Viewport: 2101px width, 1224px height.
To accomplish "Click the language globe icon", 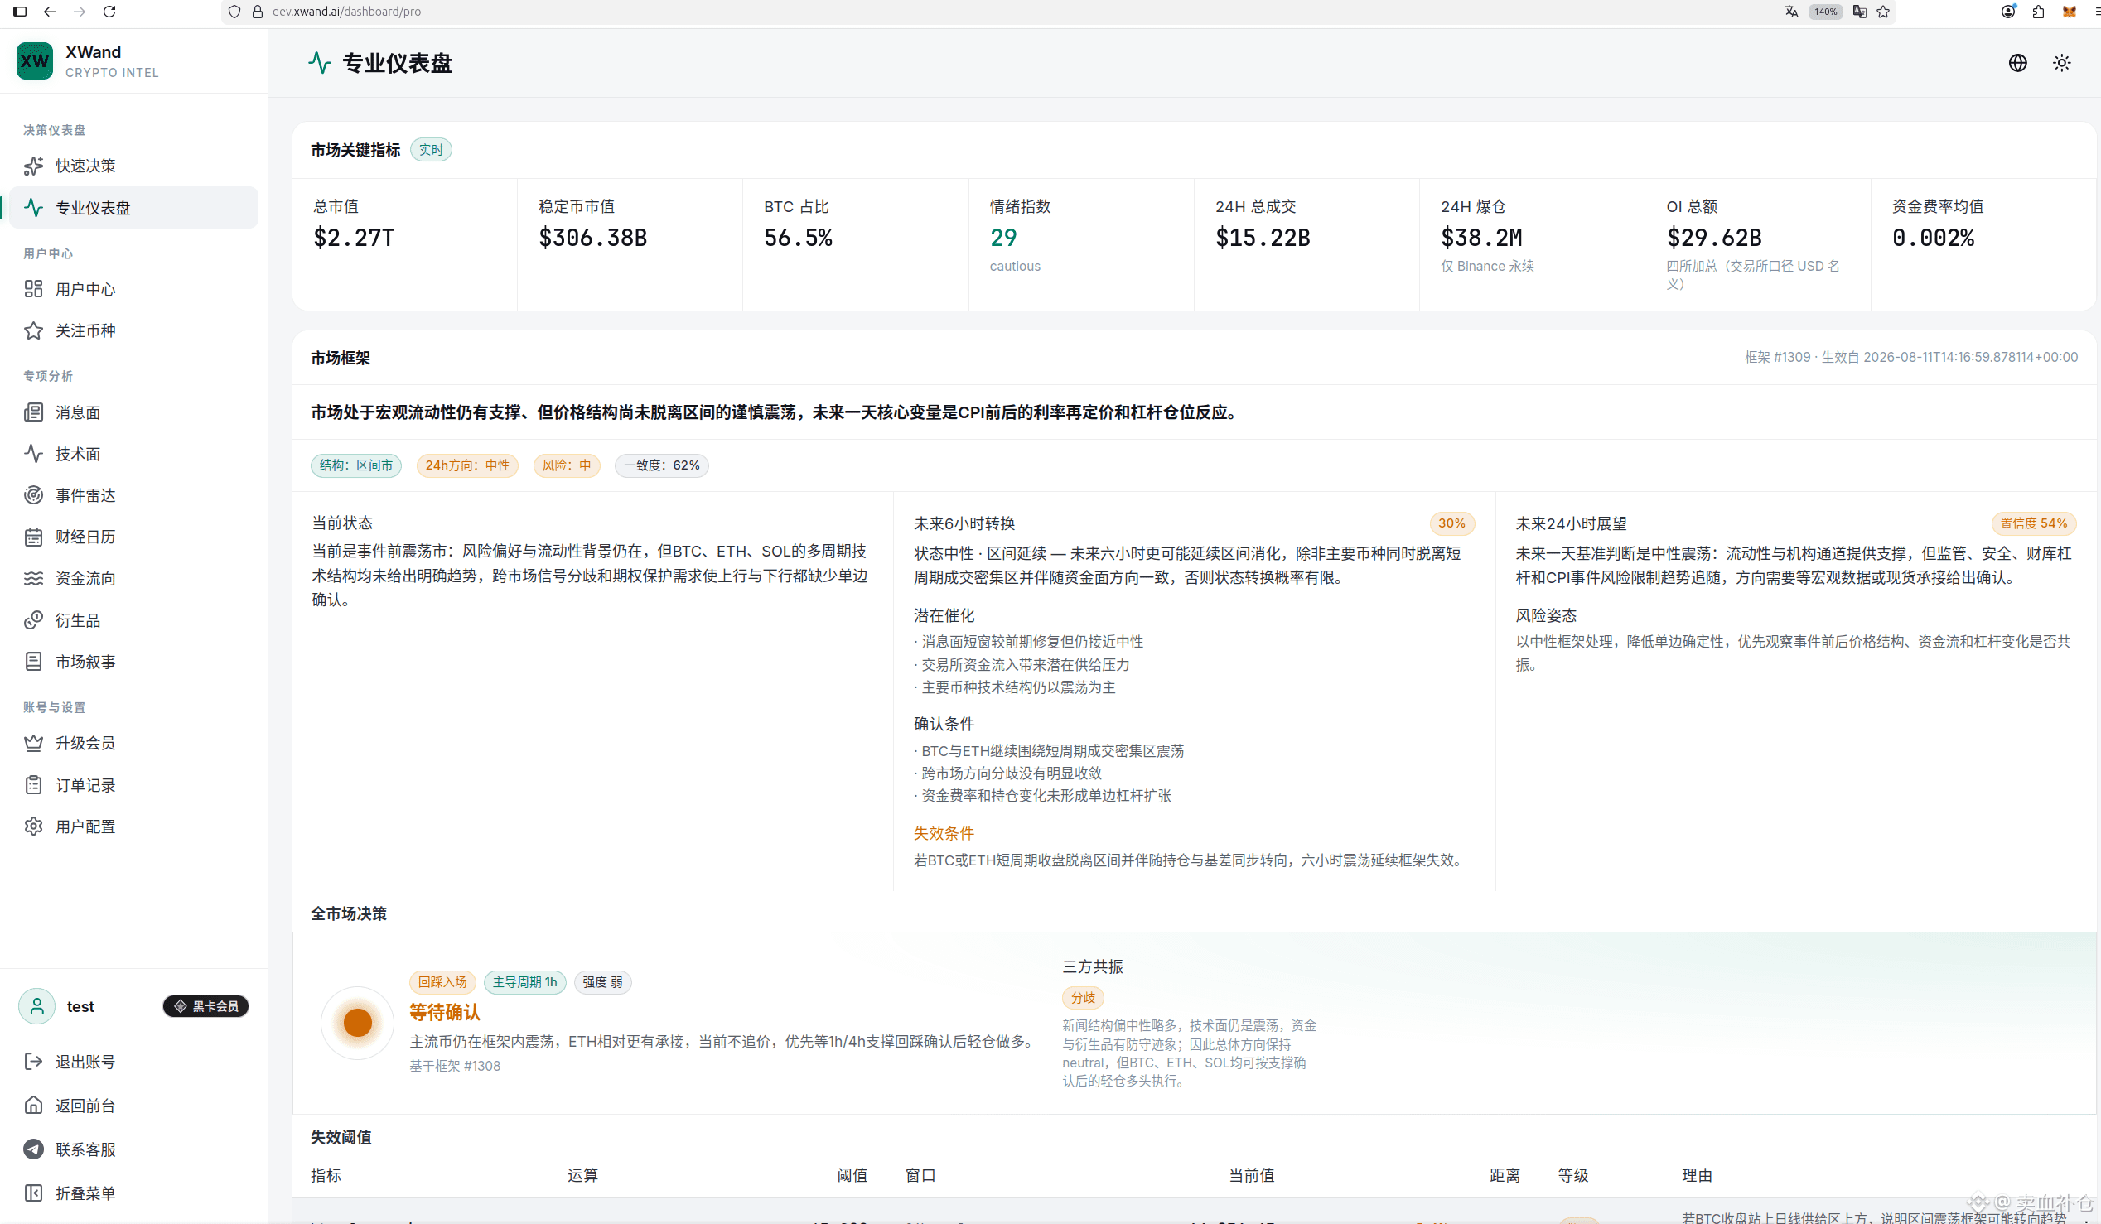I will (2017, 63).
